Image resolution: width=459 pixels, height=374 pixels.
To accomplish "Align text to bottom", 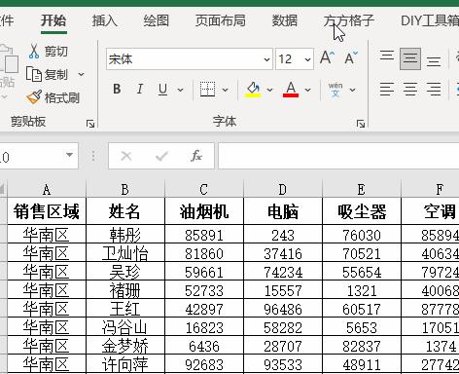I will pyautogui.click(x=434, y=61).
